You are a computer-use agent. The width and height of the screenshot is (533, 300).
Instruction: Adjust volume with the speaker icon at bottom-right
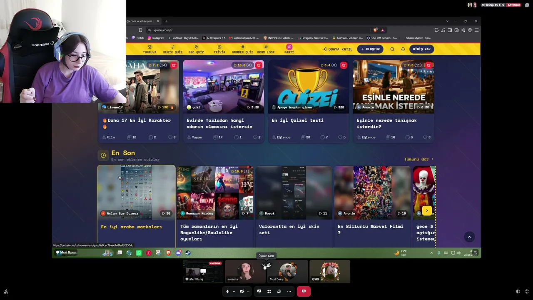click(518, 292)
